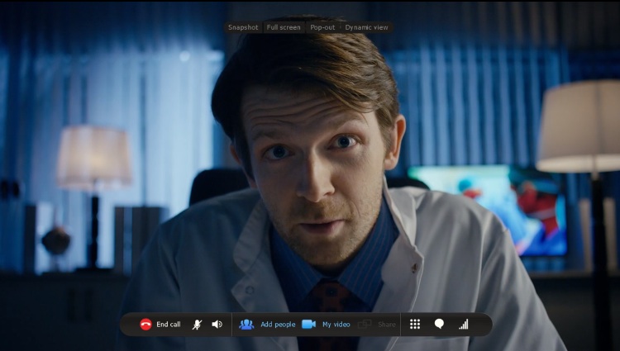Open the dial pad grid icon

(x=415, y=324)
